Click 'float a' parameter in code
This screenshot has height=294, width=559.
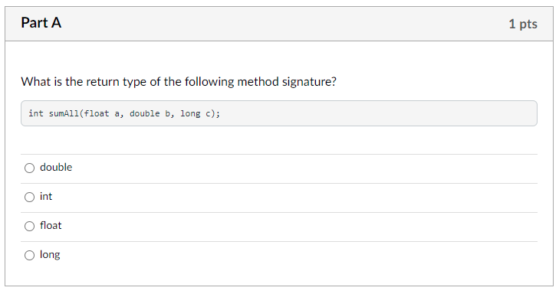coord(102,113)
